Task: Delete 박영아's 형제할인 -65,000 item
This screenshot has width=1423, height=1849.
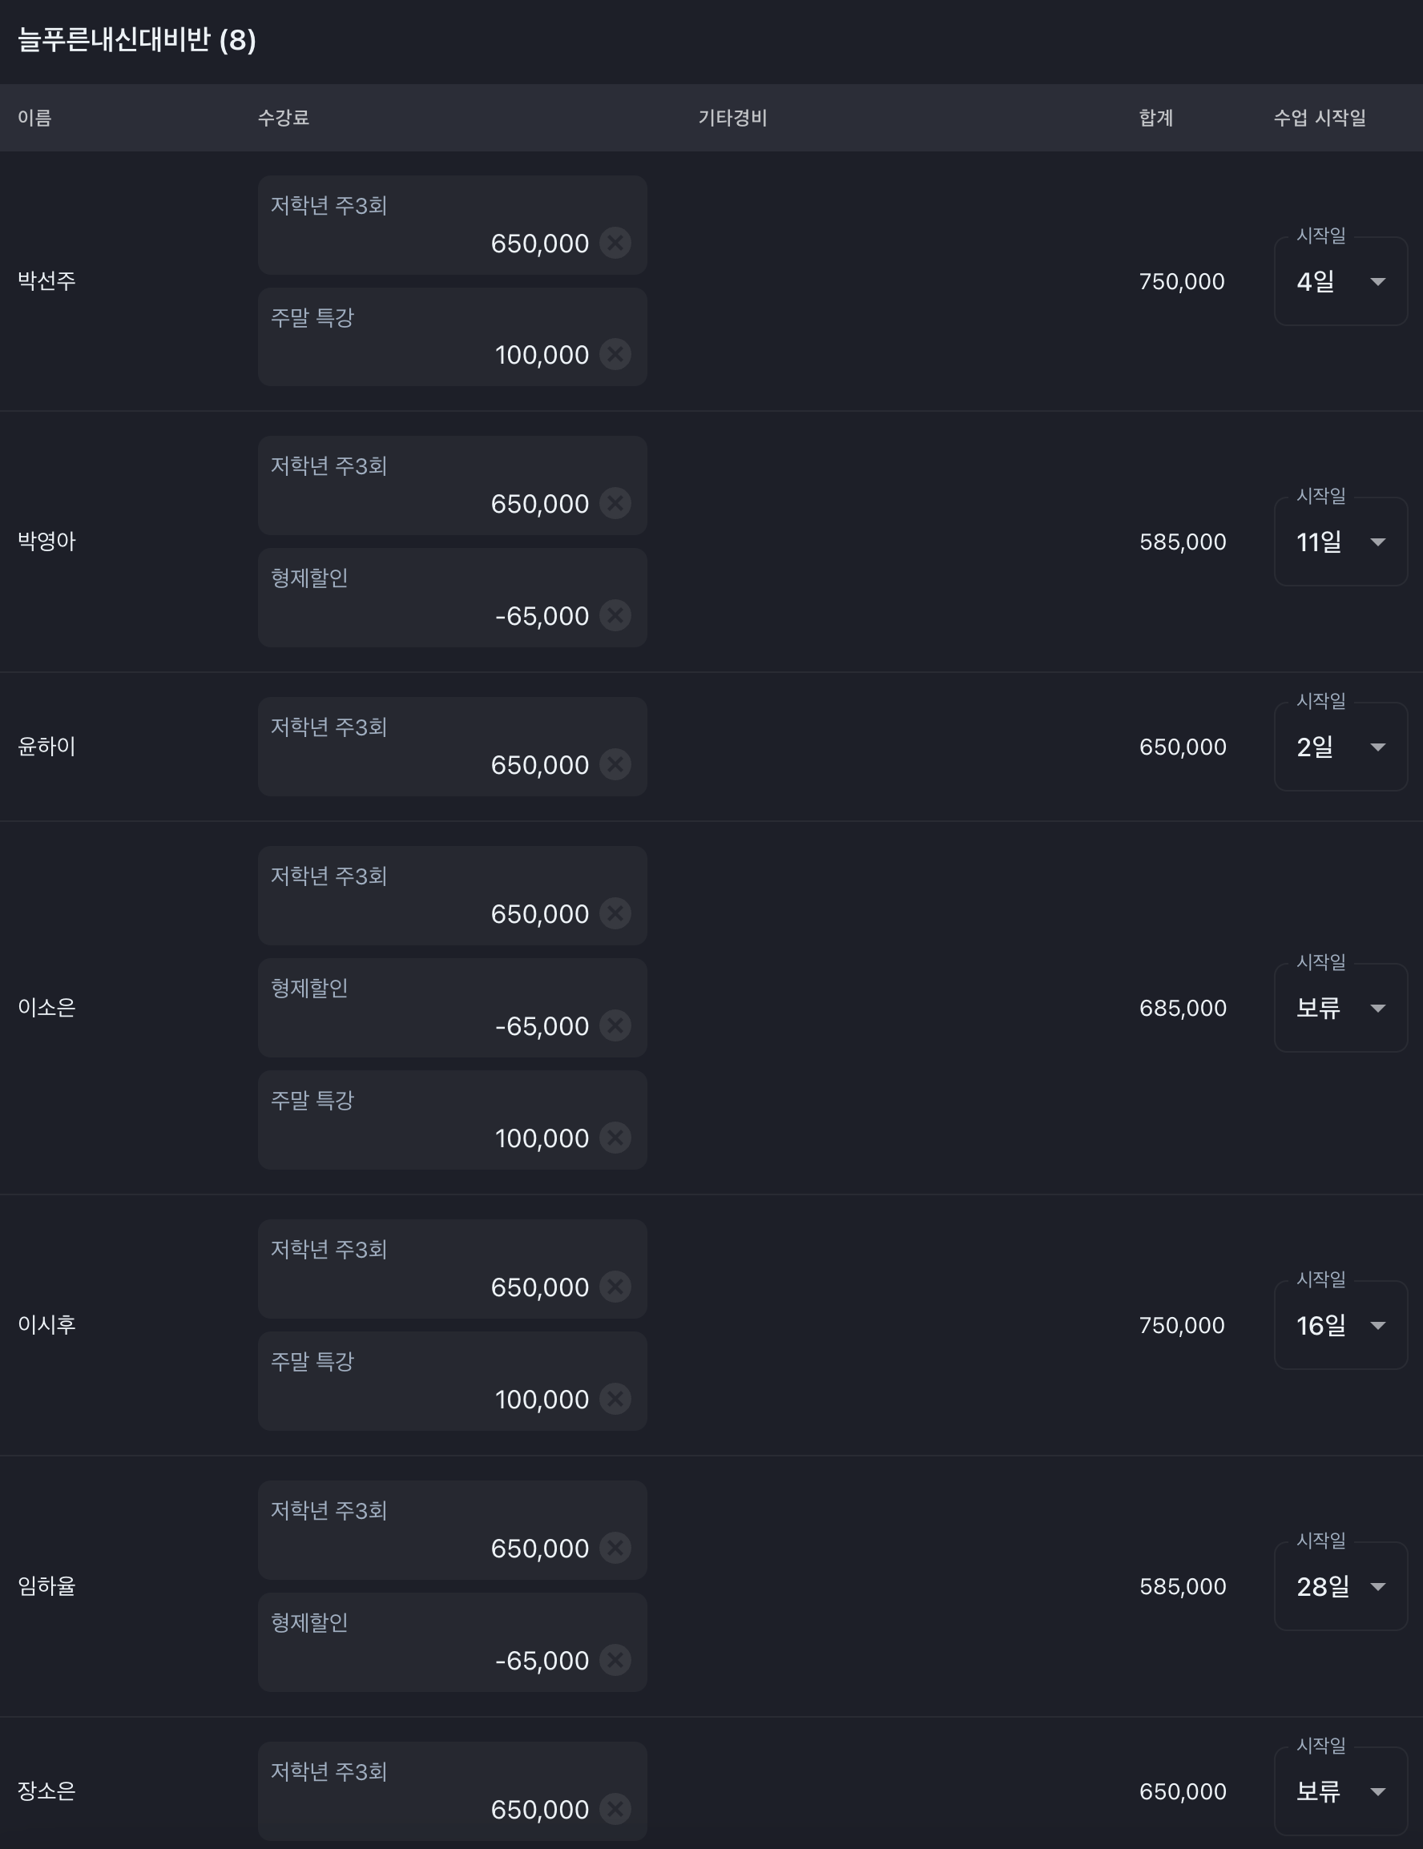Action: [615, 615]
